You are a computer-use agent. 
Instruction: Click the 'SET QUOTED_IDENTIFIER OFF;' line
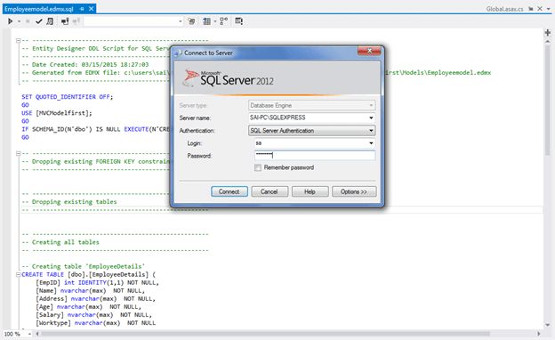click(68, 97)
